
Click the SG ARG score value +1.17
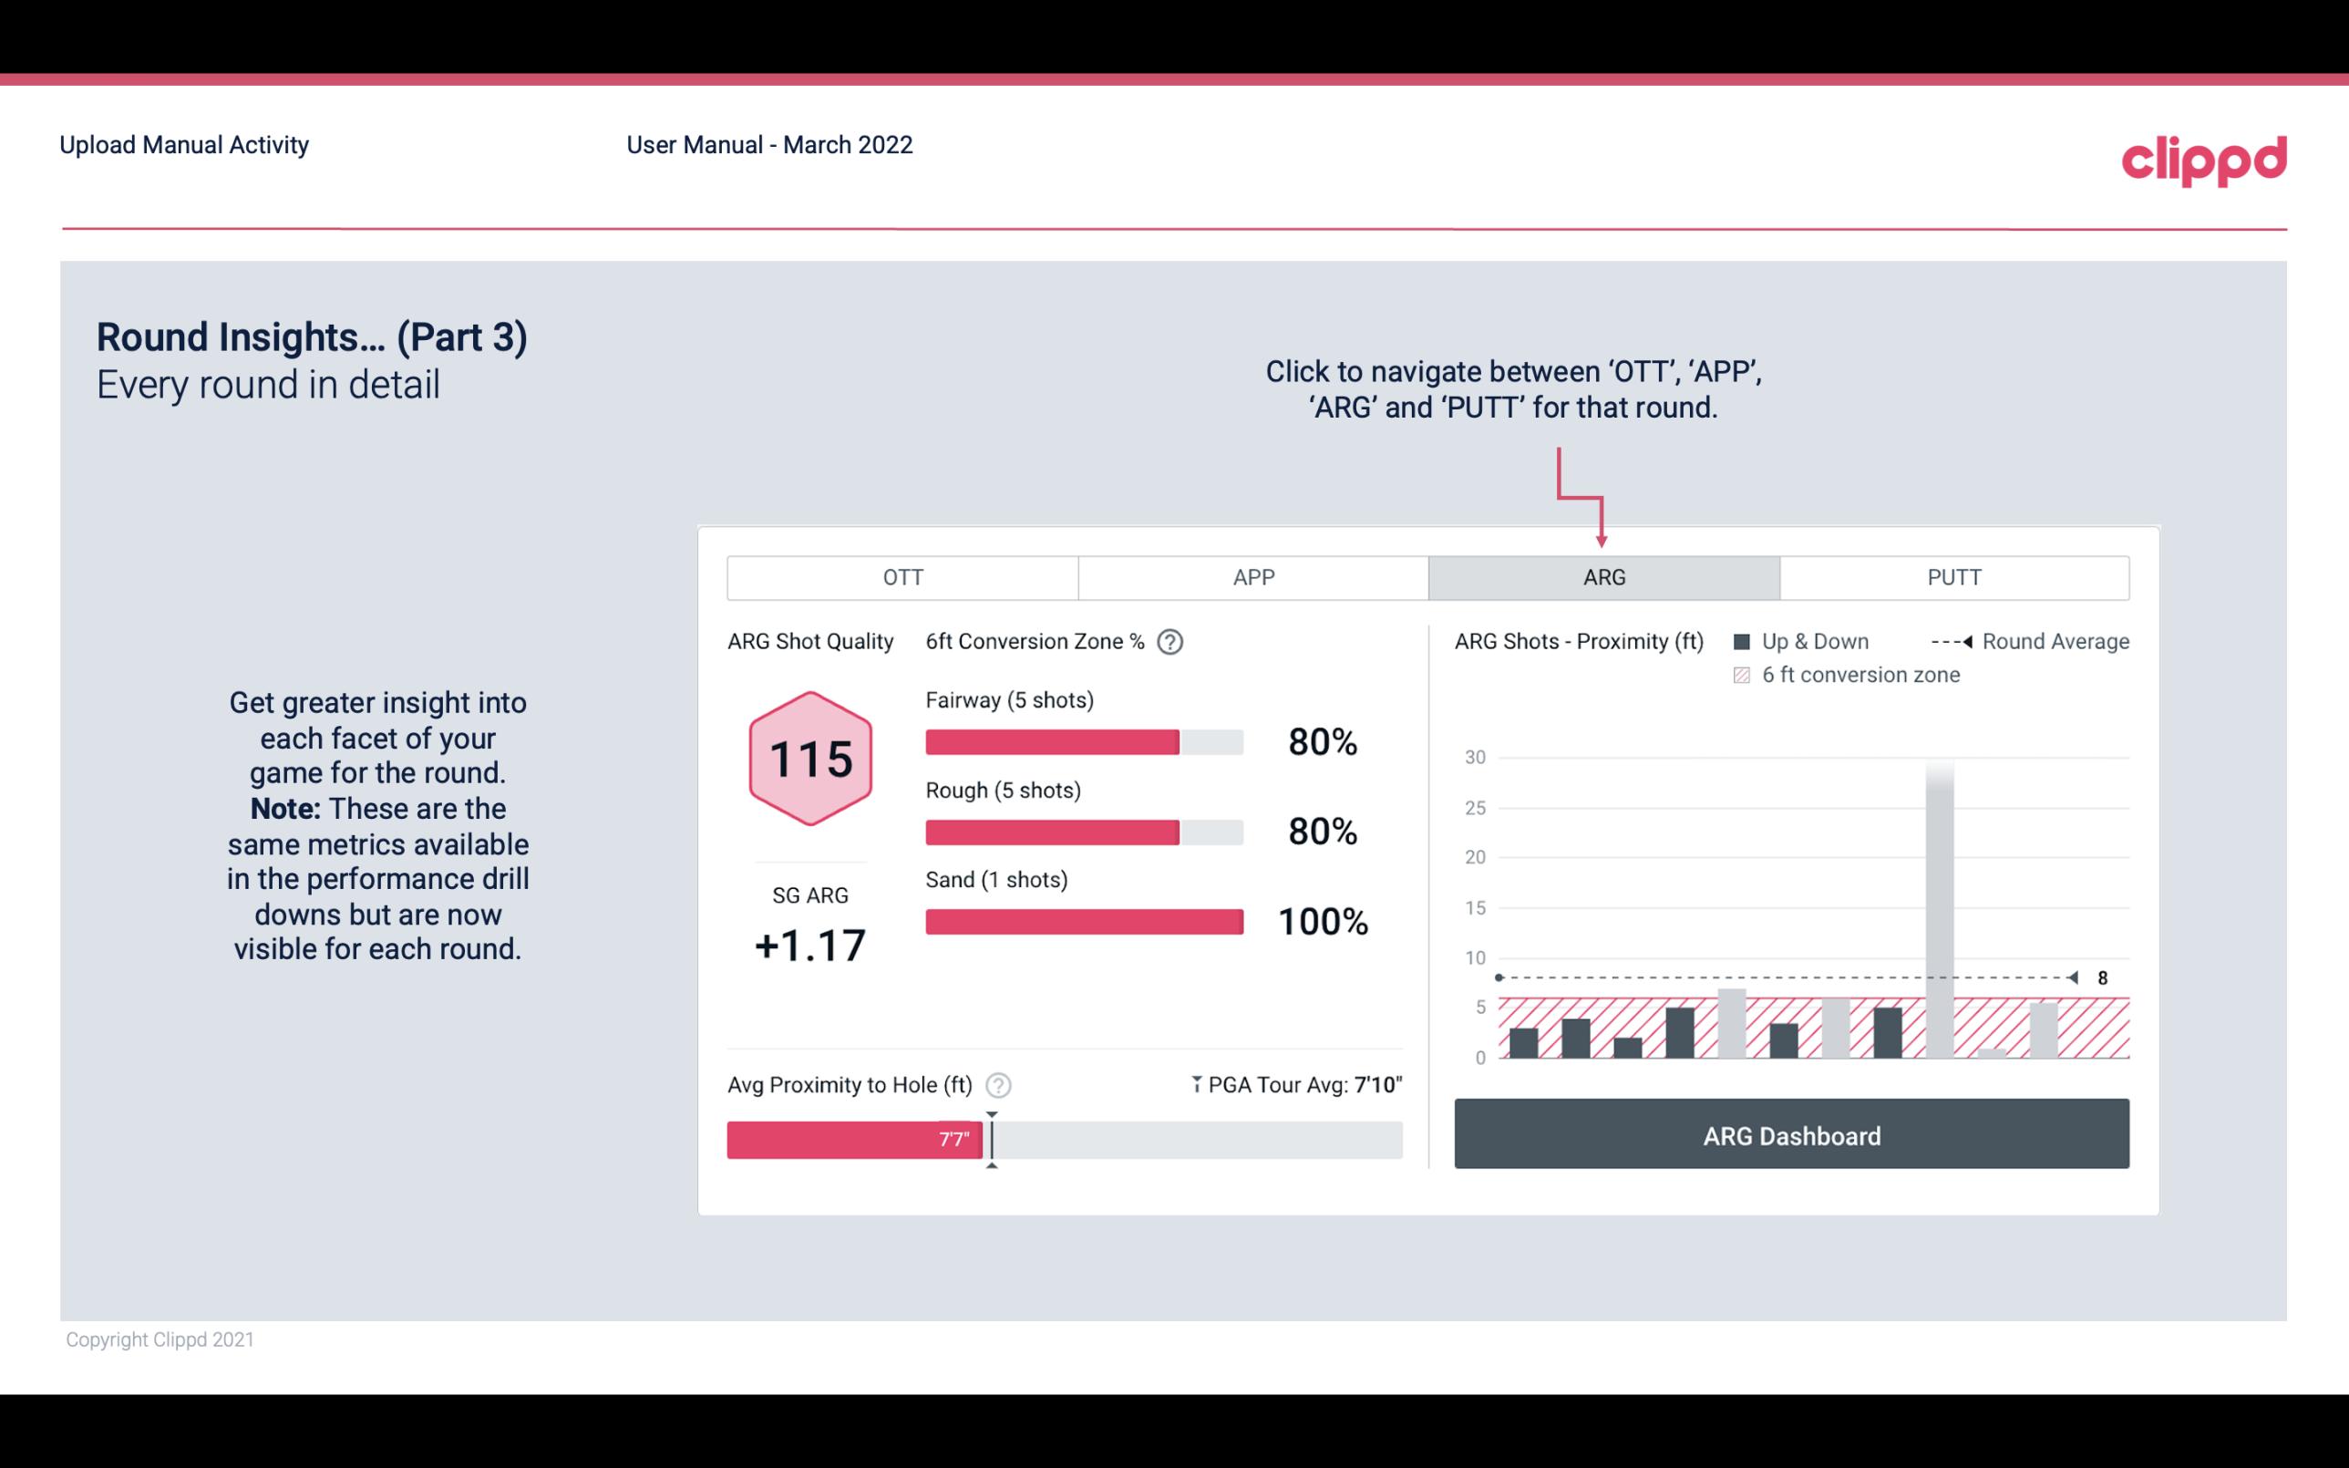pyautogui.click(x=809, y=944)
